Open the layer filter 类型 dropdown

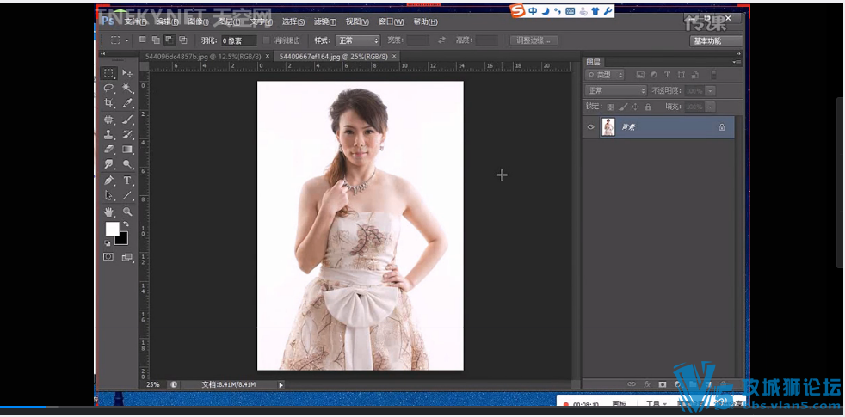605,75
